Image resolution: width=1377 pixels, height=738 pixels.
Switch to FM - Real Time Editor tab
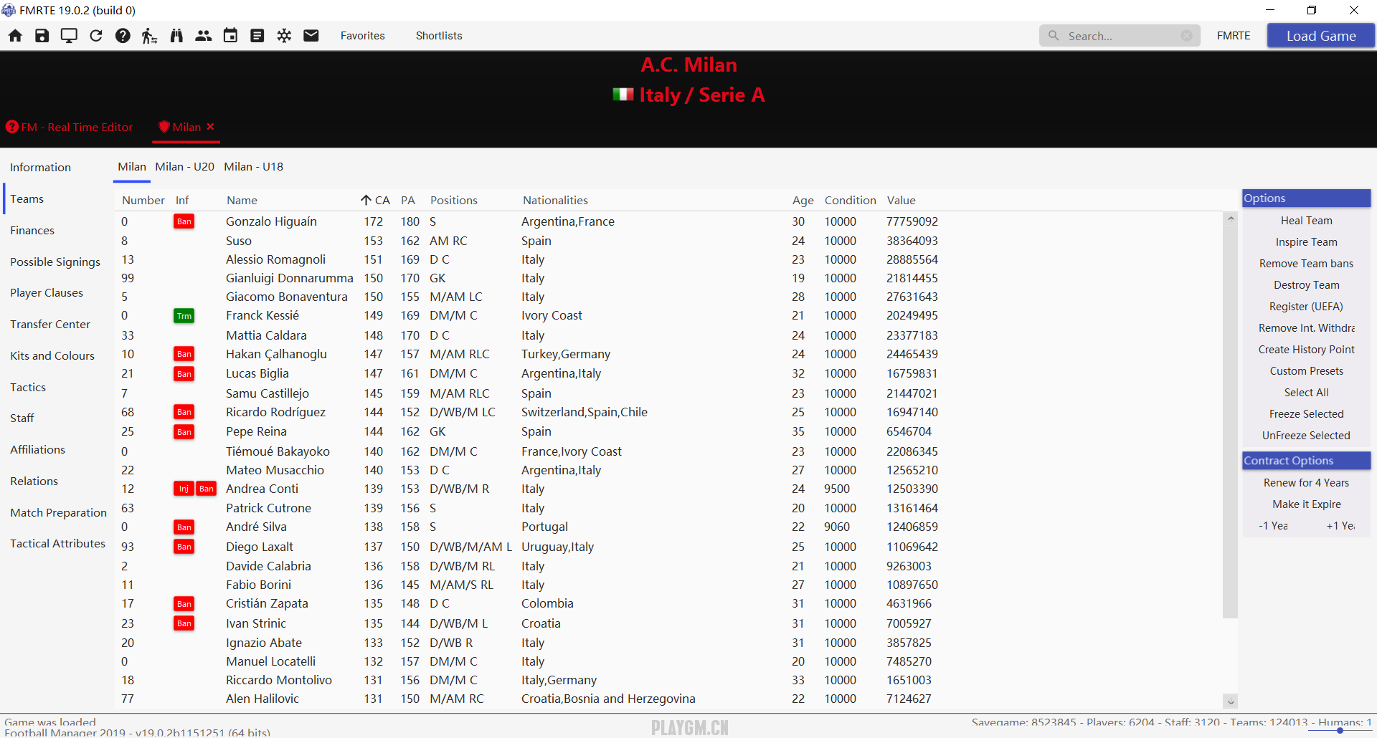[70, 127]
